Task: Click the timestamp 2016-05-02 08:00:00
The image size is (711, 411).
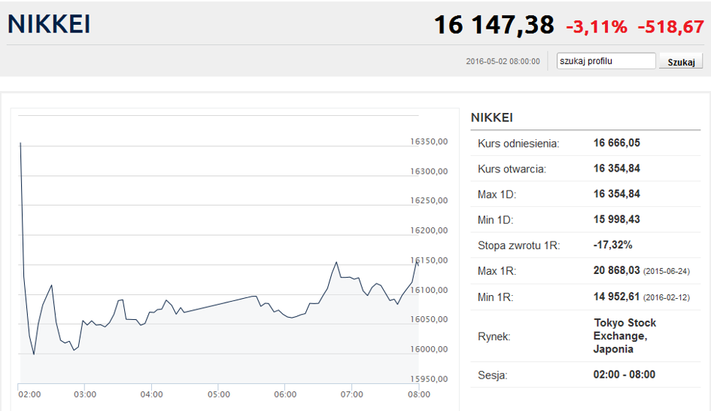Action: point(503,61)
